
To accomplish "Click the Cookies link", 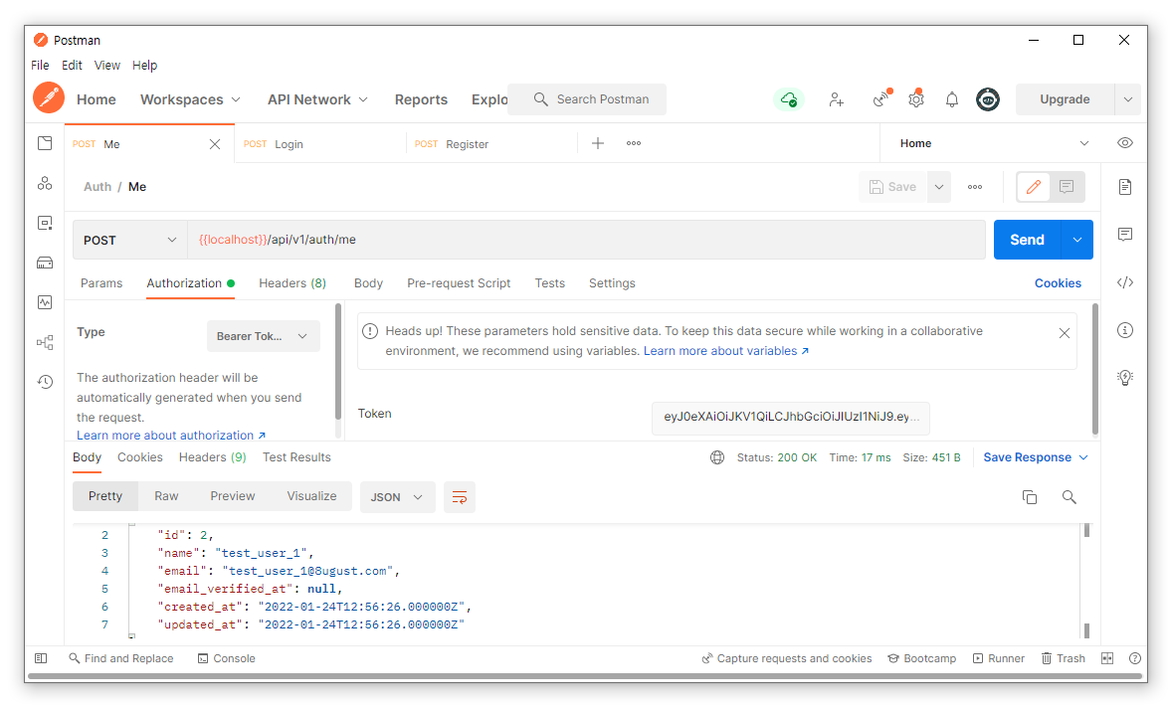I will [1058, 283].
